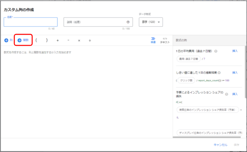Insert the impression share loss example formula
247x152 pixels.
pos(235,94)
